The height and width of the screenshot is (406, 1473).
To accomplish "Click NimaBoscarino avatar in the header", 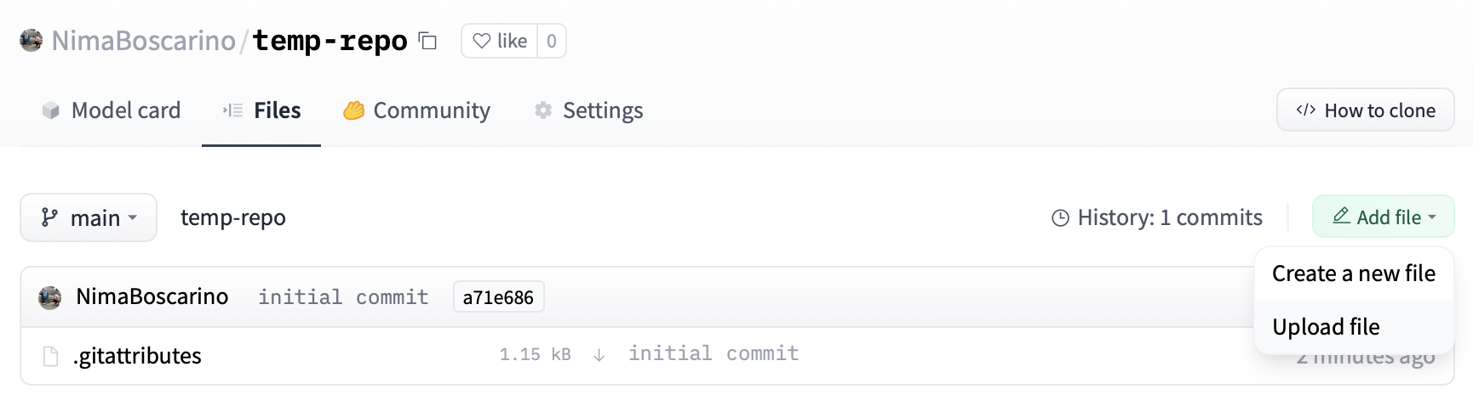I will pos(32,40).
